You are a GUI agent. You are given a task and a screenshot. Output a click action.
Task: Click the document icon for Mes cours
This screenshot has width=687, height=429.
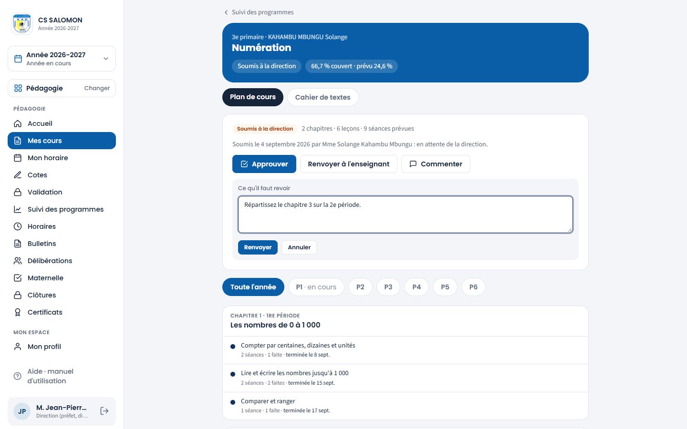[18, 141]
